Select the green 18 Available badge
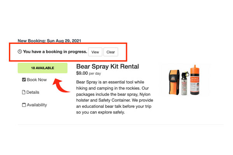The height and width of the screenshot is (155, 233). point(42,68)
